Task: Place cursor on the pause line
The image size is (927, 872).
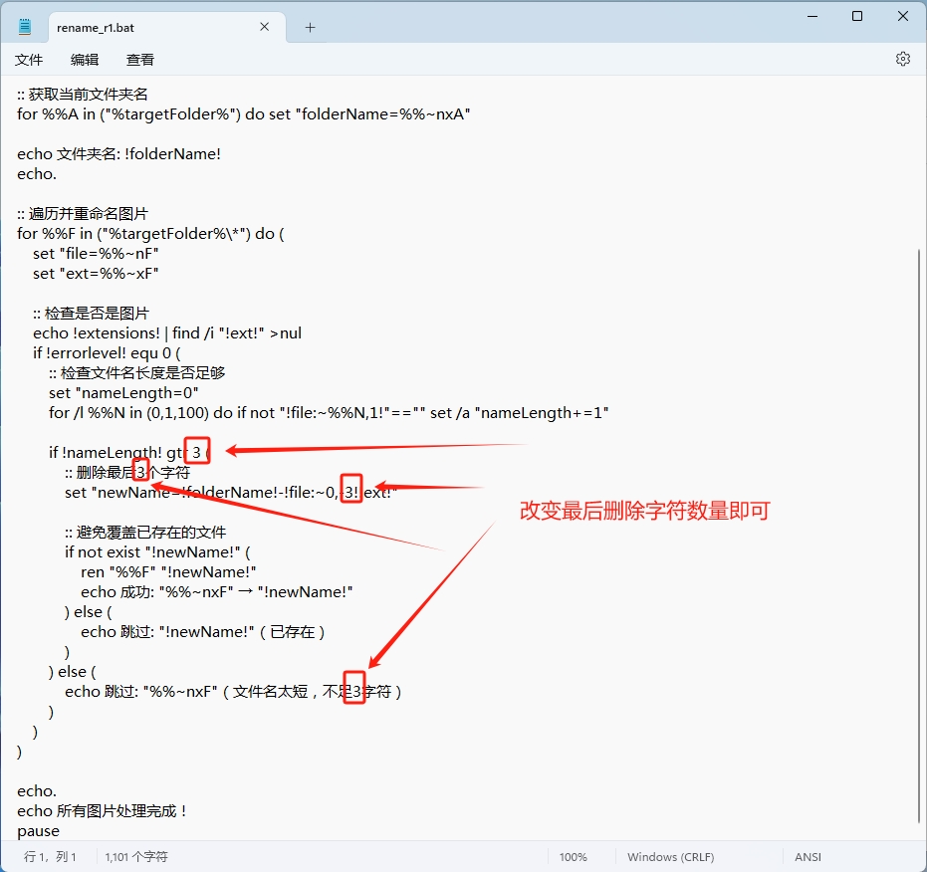Action: click(x=39, y=830)
